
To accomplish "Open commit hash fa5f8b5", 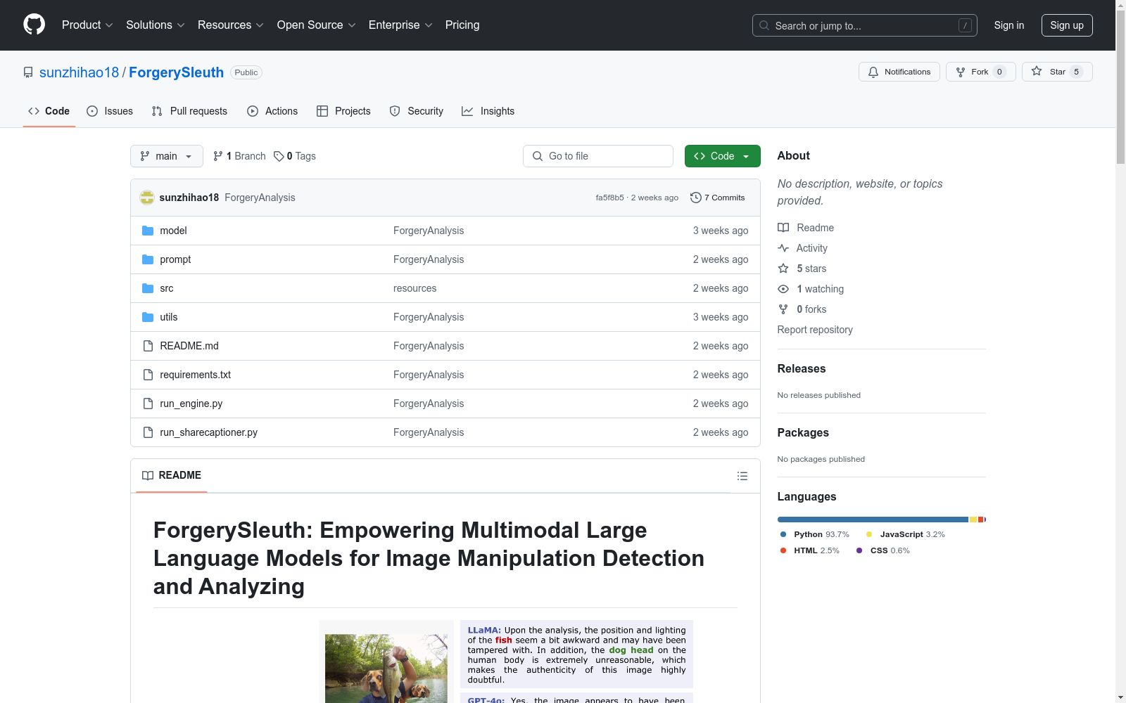I will coord(609,198).
